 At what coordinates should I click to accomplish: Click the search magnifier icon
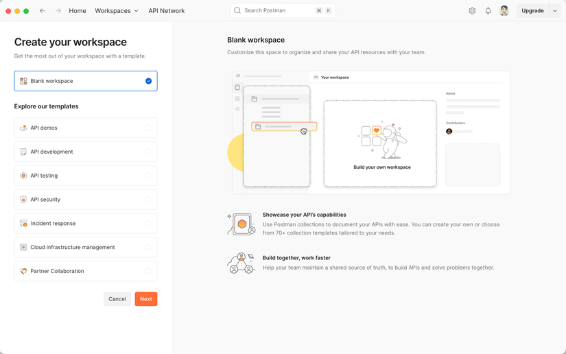[x=237, y=10]
